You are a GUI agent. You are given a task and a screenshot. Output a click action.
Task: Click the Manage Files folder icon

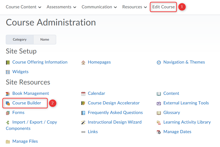pyautogui.click(x=8, y=141)
